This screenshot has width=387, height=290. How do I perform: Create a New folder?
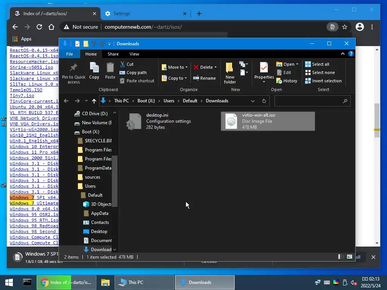point(230,73)
